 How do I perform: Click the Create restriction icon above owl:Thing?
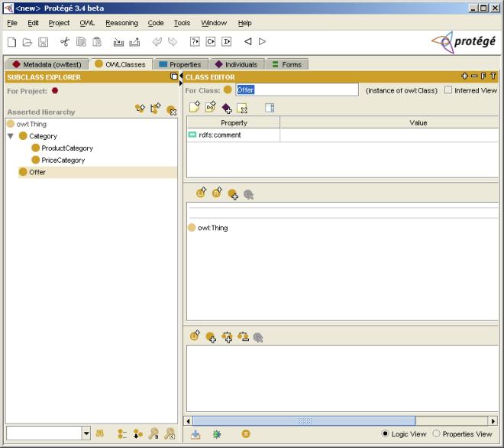point(217,192)
